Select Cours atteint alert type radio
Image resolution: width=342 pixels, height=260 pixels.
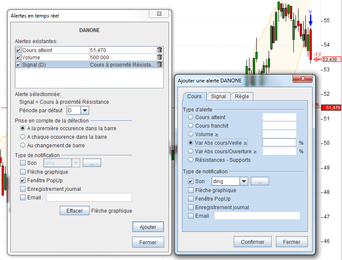point(191,117)
